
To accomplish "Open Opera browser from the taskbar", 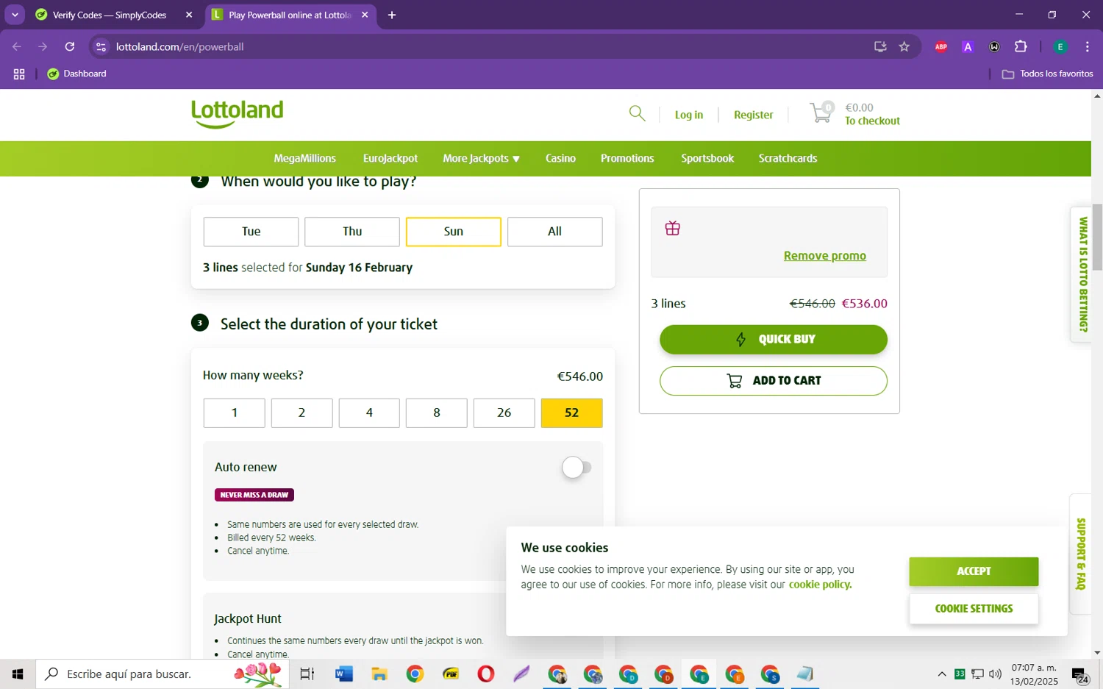I will pyautogui.click(x=486, y=674).
